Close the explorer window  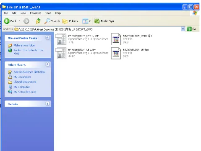point(196,7)
